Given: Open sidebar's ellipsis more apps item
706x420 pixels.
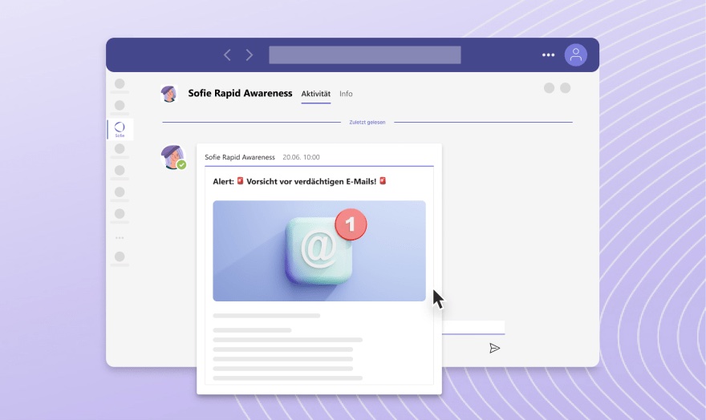Looking at the screenshot, I should [120, 237].
